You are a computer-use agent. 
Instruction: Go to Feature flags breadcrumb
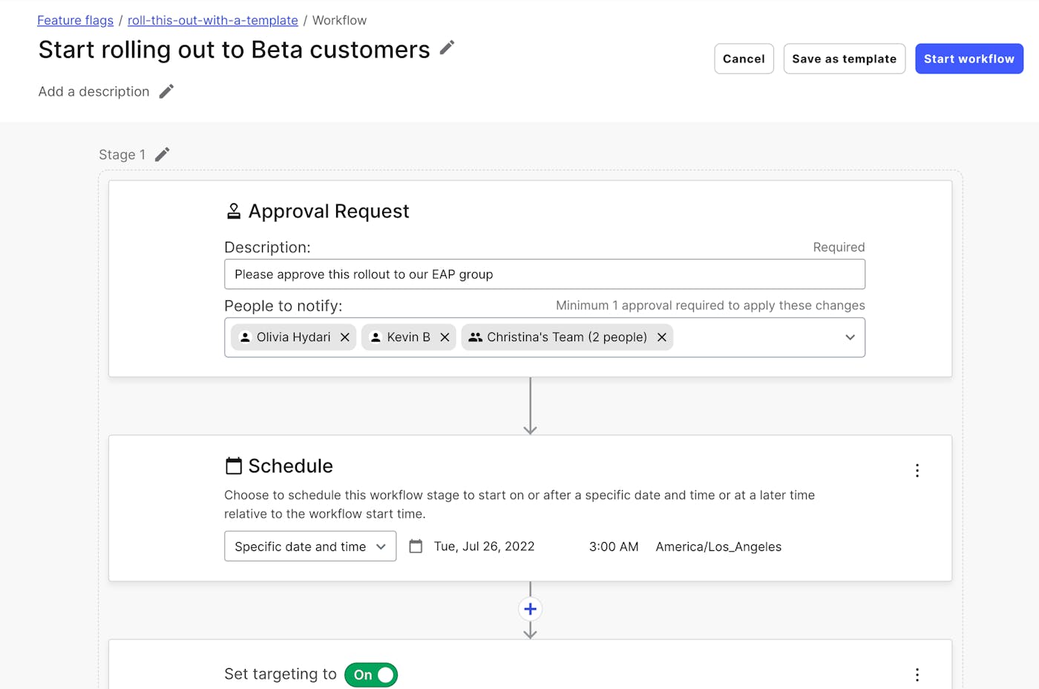click(x=76, y=21)
